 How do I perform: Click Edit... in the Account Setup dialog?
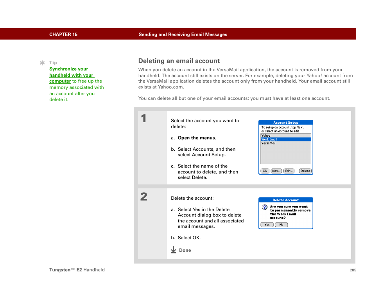tap(289, 171)
